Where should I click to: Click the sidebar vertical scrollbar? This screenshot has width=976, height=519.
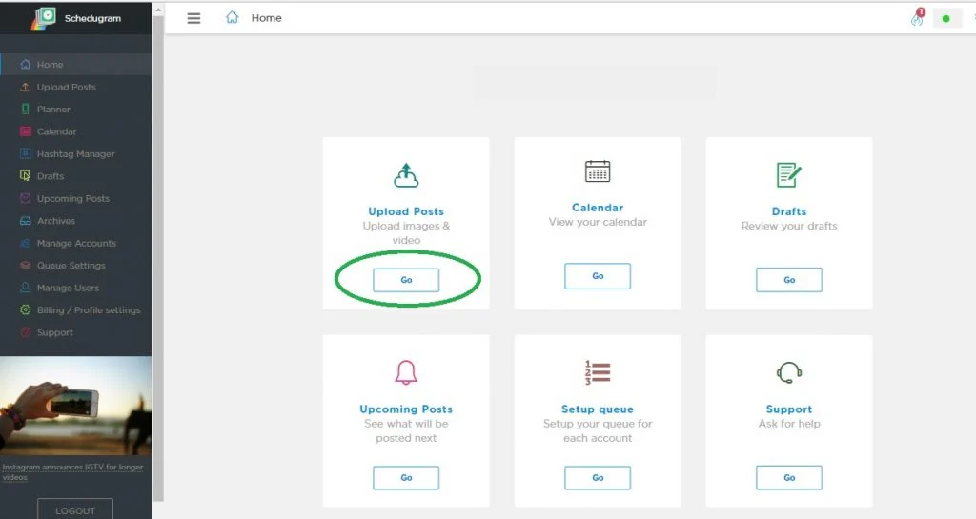158,258
